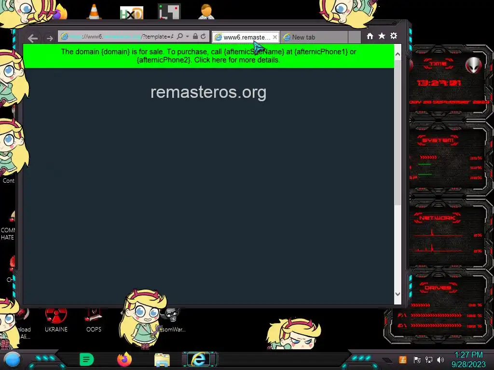
Task: Open the green notes app taskbar icon
Action: point(87,359)
